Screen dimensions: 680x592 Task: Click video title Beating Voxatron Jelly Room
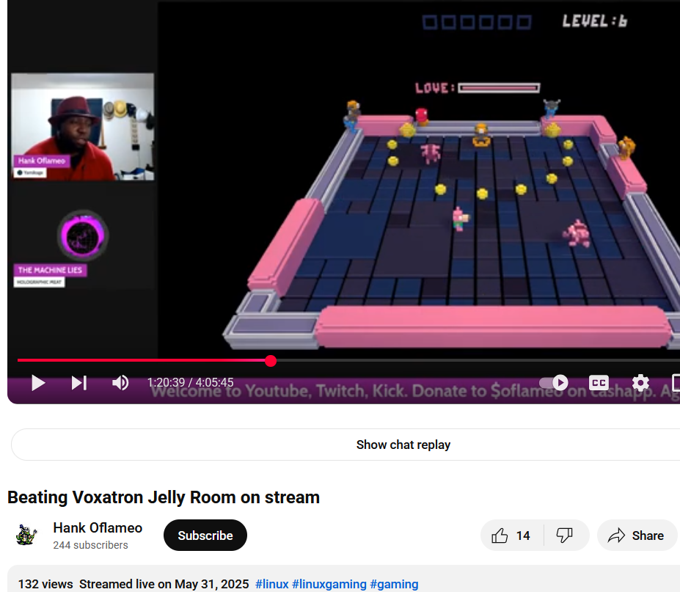[164, 497]
